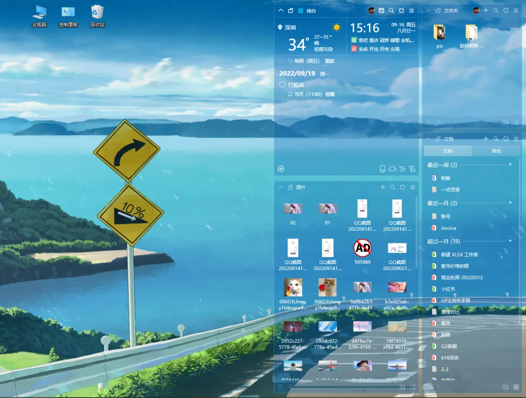Search within the 图片 panel
This screenshot has width=526, height=398.
coord(392,187)
